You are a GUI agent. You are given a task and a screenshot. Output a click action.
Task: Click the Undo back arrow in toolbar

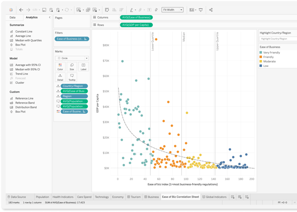pyautogui.click(x=21, y=10)
